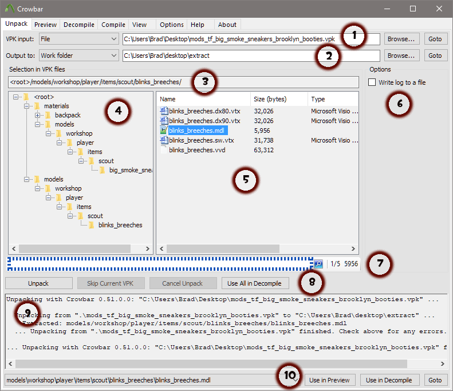This screenshot has height=391, width=453.
Task: Switch to the Compile tab
Action: point(113,25)
